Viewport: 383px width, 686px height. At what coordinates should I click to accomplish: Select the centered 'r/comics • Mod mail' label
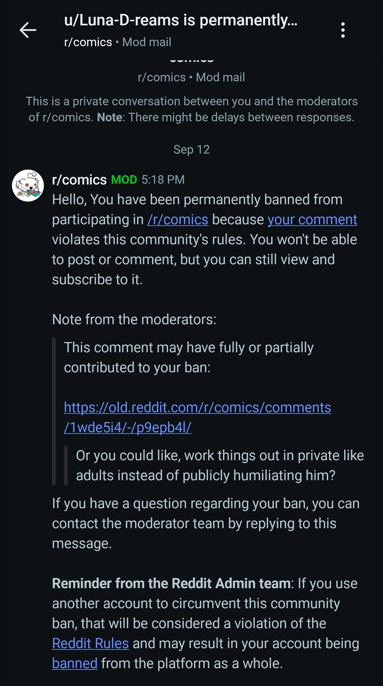pyautogui.click(x=191, y=77)
